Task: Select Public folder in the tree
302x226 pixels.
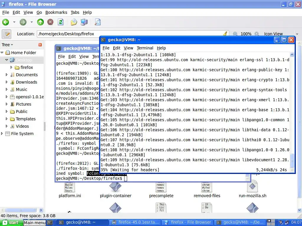Action: pos(22,112)
